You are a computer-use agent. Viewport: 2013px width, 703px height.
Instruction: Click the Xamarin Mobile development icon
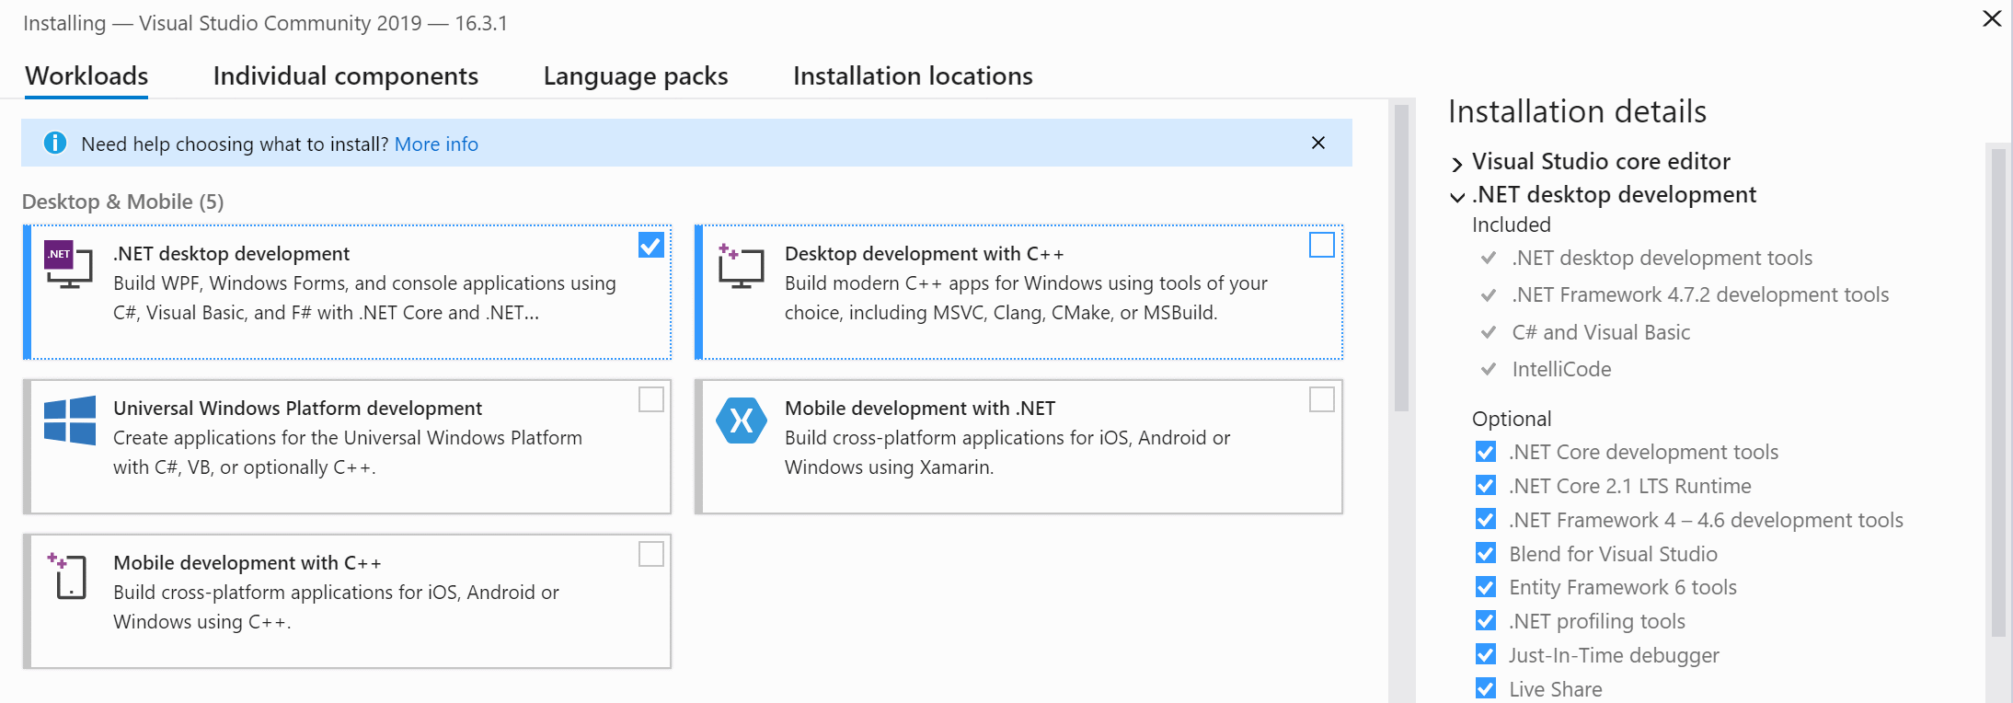click(742, 421)
